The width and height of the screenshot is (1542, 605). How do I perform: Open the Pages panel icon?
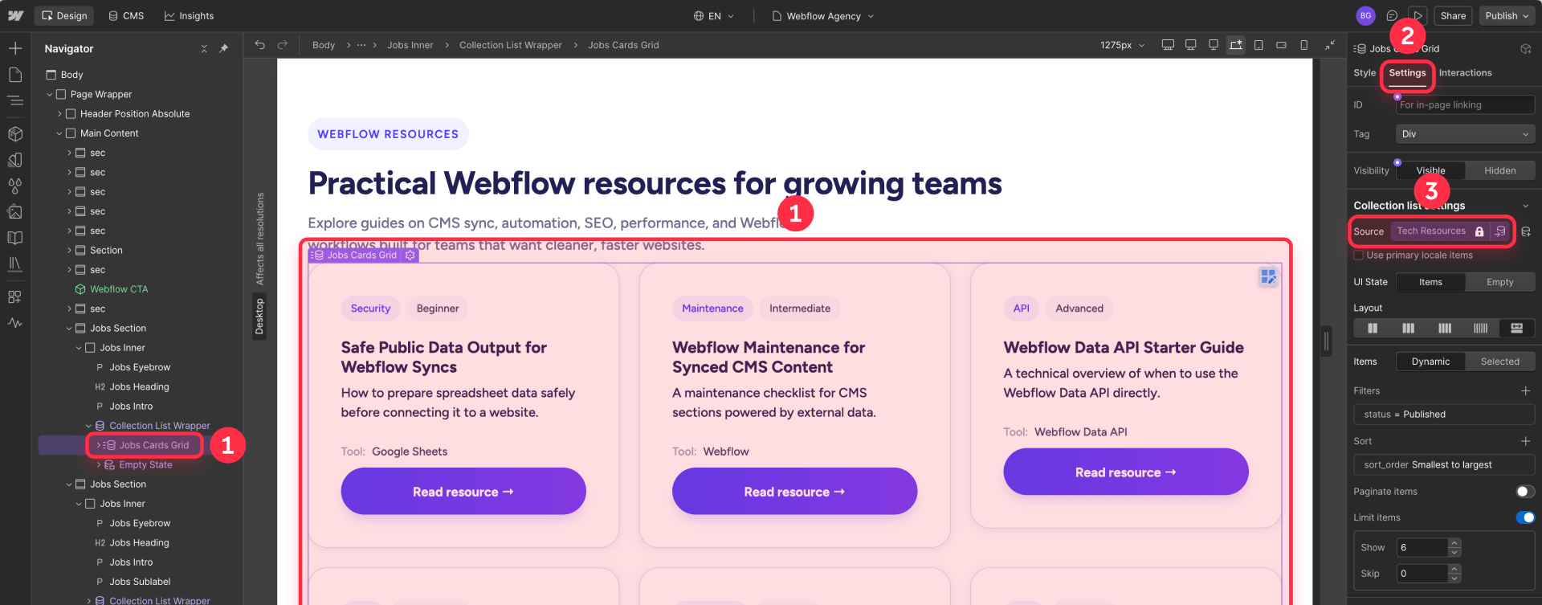[15, 75]
